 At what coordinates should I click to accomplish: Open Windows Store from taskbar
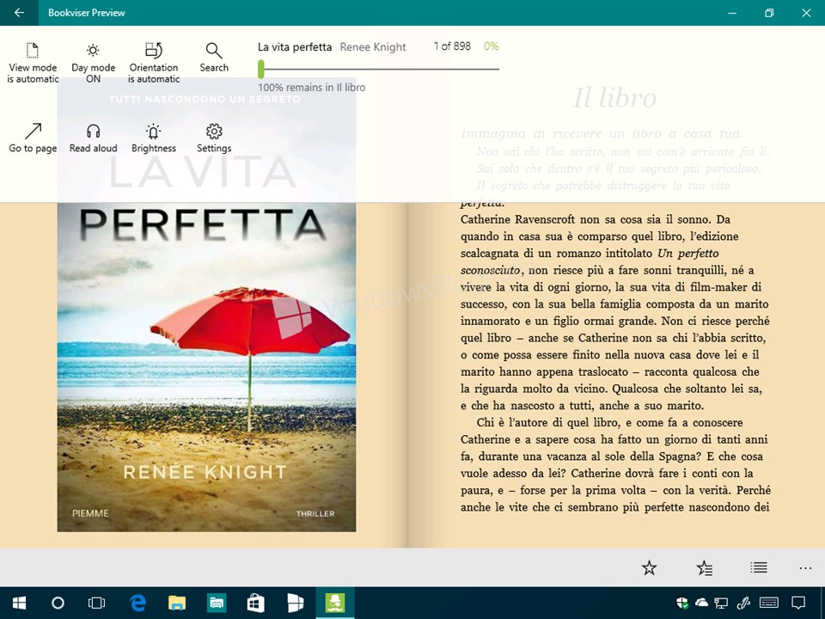coord(256,603)
